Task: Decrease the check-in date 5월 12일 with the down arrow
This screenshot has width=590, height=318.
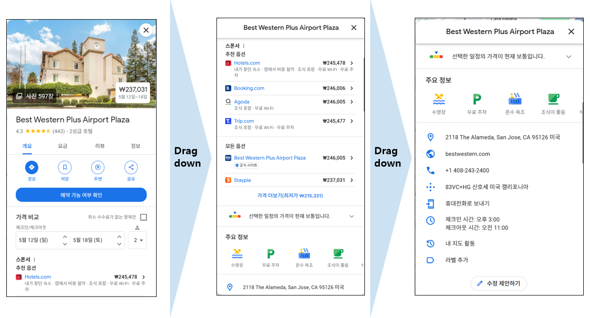Action: pyautogui.click(x=65, y=244)
